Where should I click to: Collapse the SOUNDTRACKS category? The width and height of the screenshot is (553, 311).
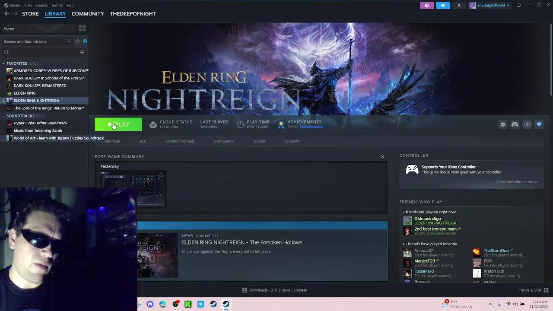3,116
